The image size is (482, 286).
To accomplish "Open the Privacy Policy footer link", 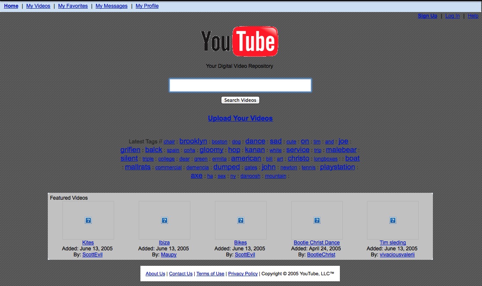I will click(x=243, y=274).
